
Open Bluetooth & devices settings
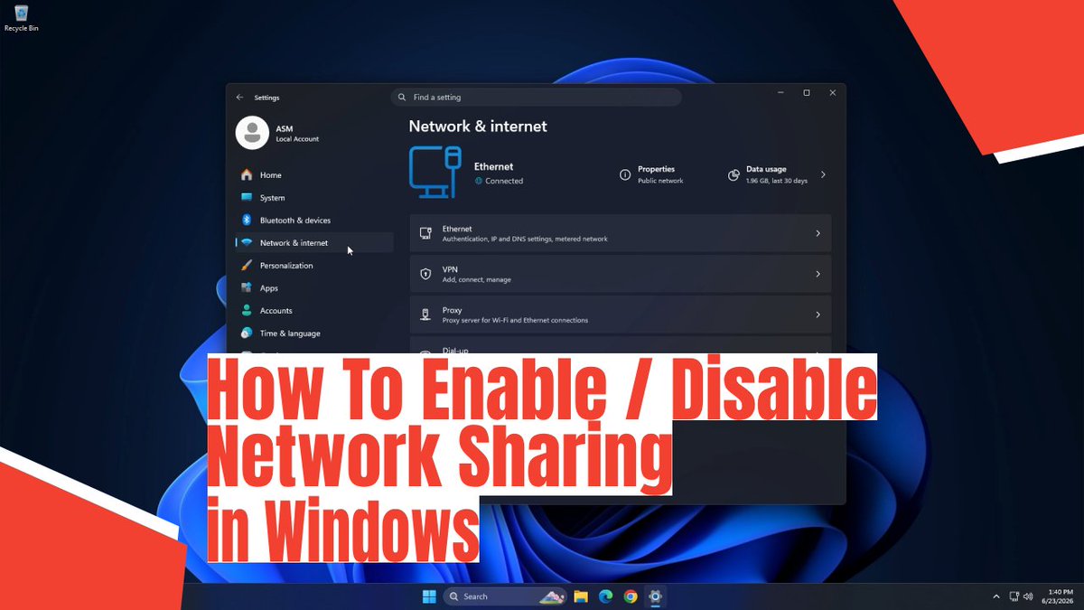(x=313, y=221)
